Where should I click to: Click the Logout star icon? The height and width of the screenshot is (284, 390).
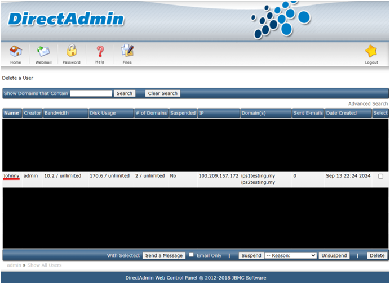point(371,52)
